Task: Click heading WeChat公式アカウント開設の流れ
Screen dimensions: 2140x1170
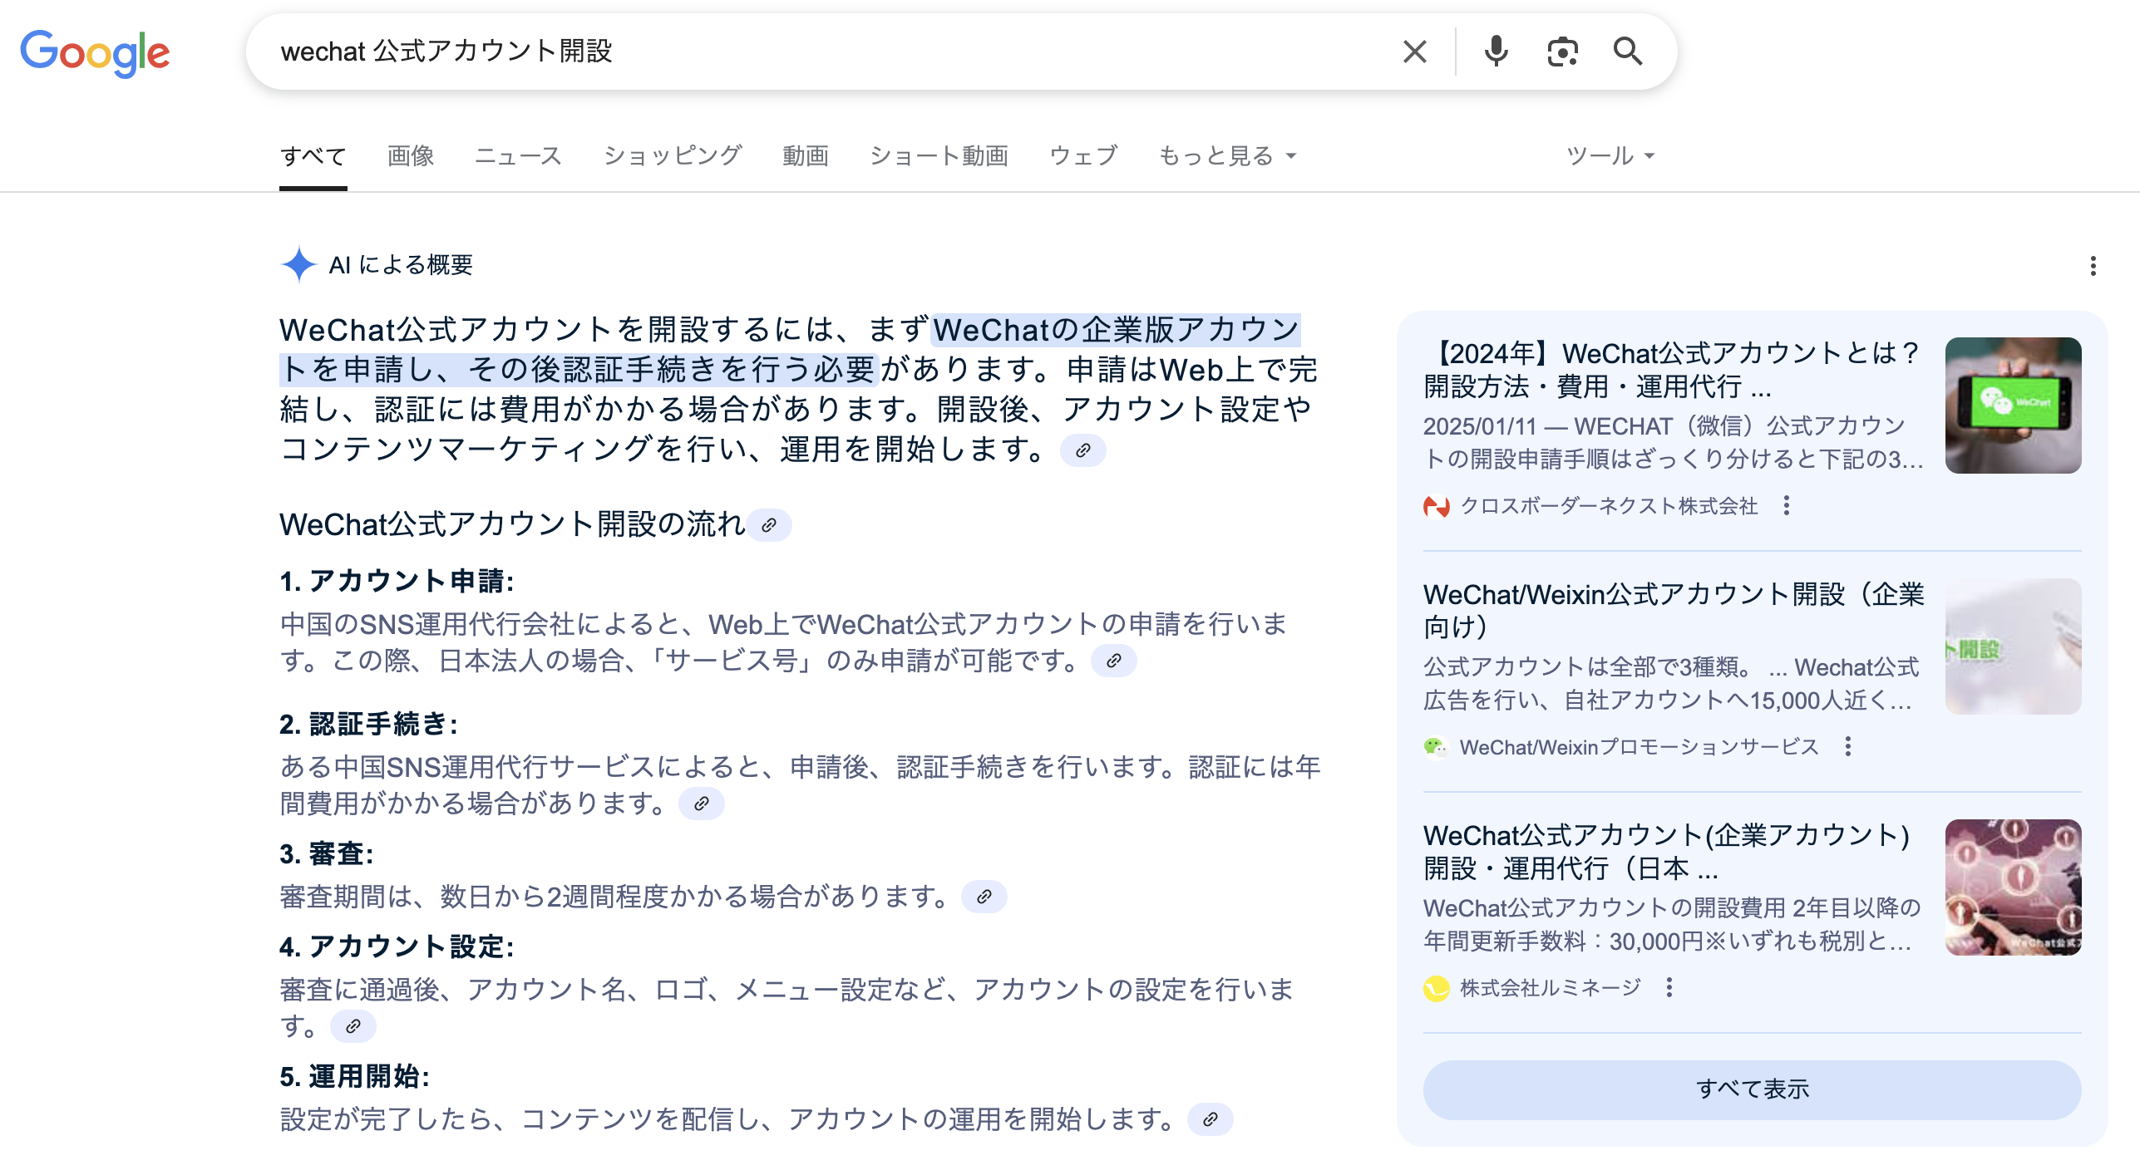Action: tap(512, 524)
